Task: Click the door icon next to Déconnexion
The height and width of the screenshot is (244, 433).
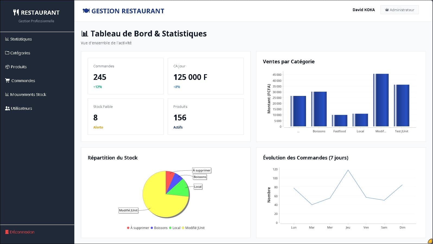Action: point(7,232)
